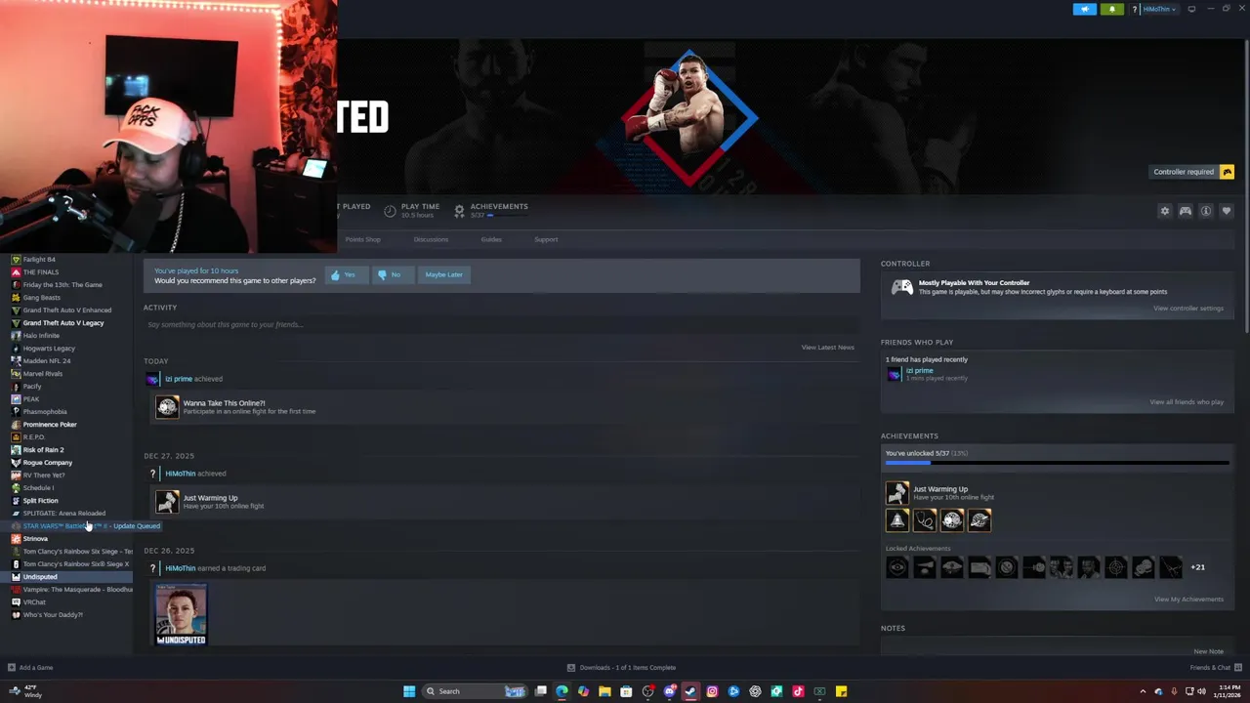Screen dimensions: 1250x703
Task: Add game to favorites heart icon
Action: click(1227, 211)
